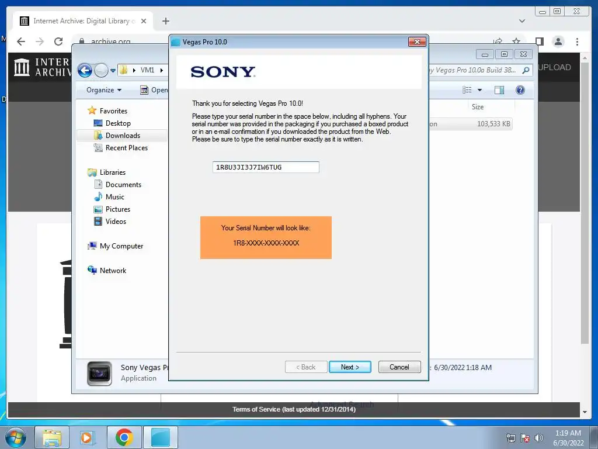Image resolution: width=598 pixels, height=449 pixels.
Task: Open the Windows Start menu
Action: (x=15, y=437)
